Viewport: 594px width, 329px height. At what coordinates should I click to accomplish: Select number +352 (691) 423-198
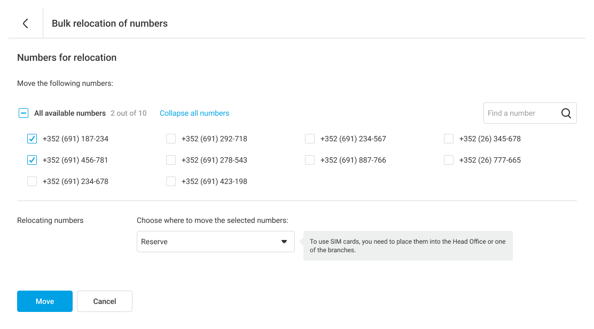(x=171, y=181)
